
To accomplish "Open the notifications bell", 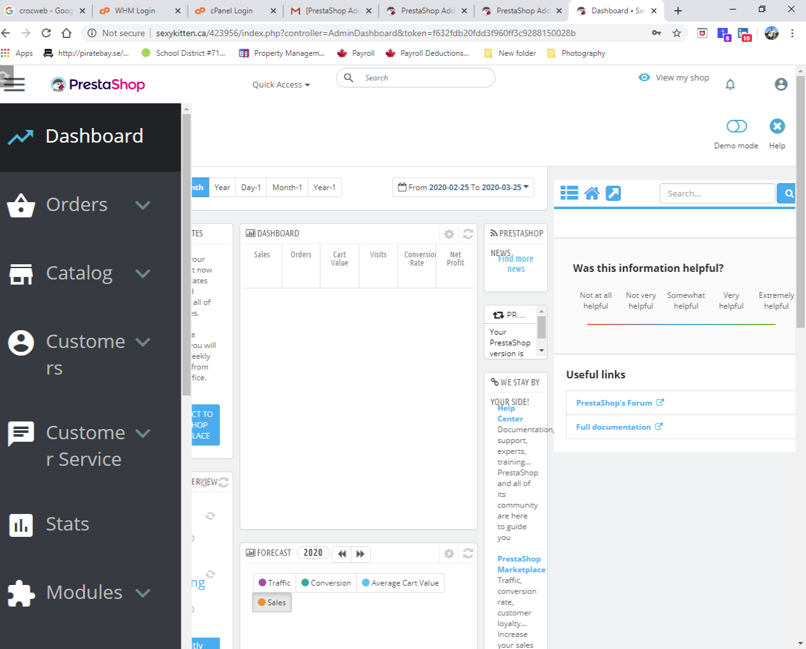I will click(730, 84).
